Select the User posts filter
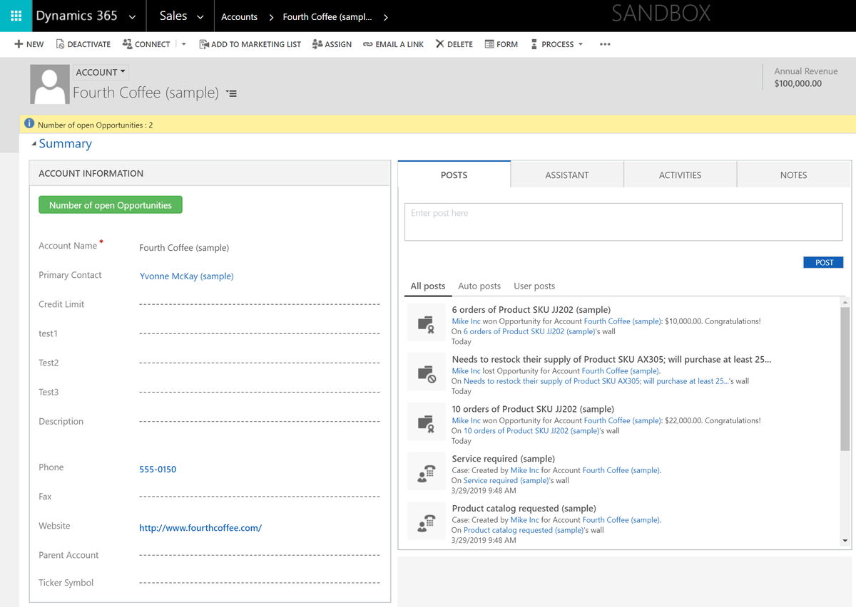This screenshot has height=607, width=856. (534, 286)
